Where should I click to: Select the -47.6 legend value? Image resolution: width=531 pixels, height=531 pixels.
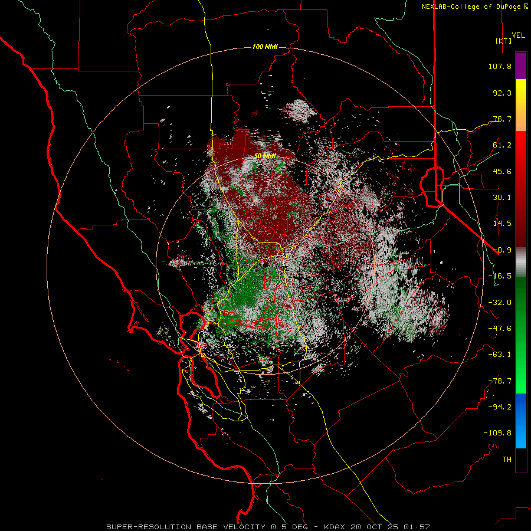[x=500, y=329]
